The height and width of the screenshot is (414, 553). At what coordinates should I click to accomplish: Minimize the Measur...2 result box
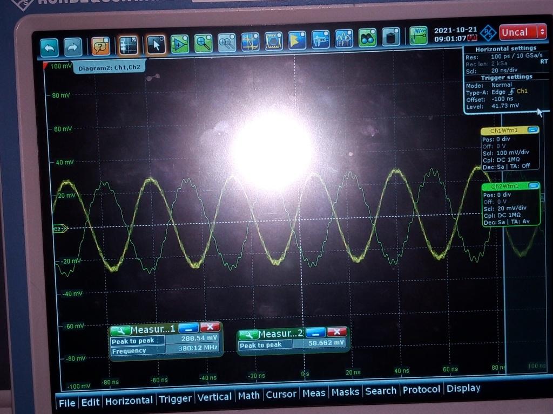pyautogui.click(x=315, y=332)
